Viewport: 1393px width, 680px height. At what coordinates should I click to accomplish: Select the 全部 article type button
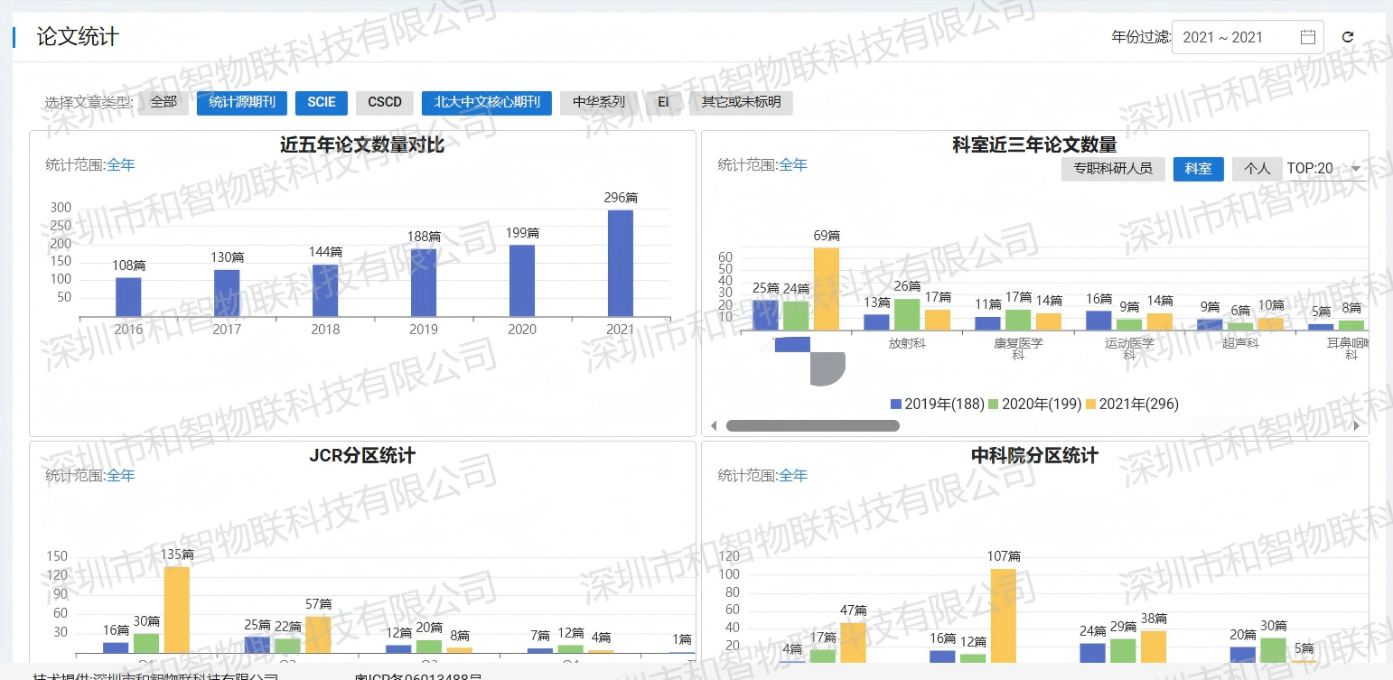click(164, 103)
